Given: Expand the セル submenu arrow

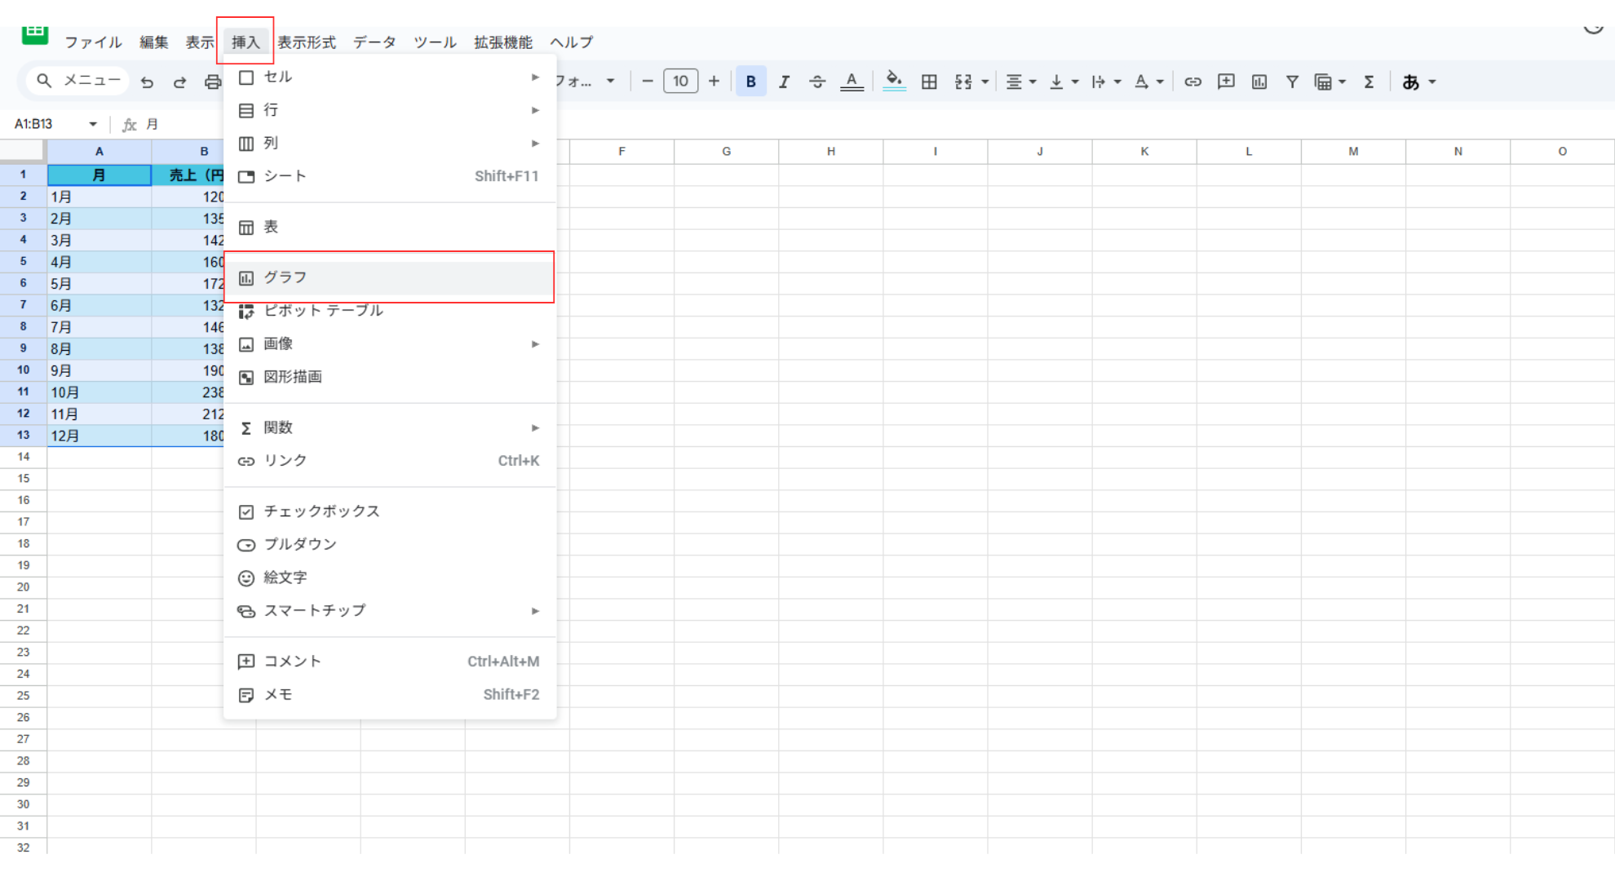Looking at the screenshot, I should pos(535,77).
